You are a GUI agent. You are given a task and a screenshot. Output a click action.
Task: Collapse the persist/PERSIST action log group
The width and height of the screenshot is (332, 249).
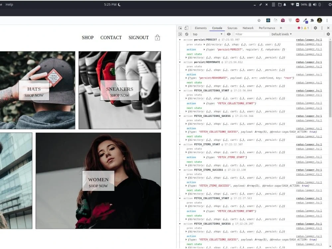pos(180,40)
